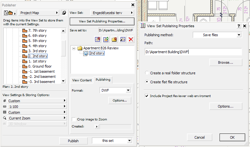Select '2. 2nd story' in Project Map
Image resolution: width=250 pixels, height=147 pixels.
(38, 56)
